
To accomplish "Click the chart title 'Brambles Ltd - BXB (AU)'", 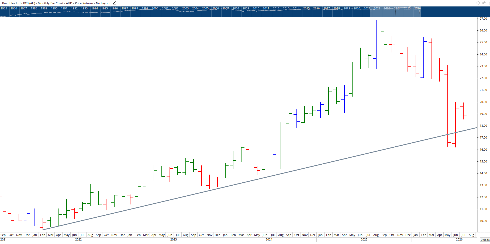I will coord(19,3).
